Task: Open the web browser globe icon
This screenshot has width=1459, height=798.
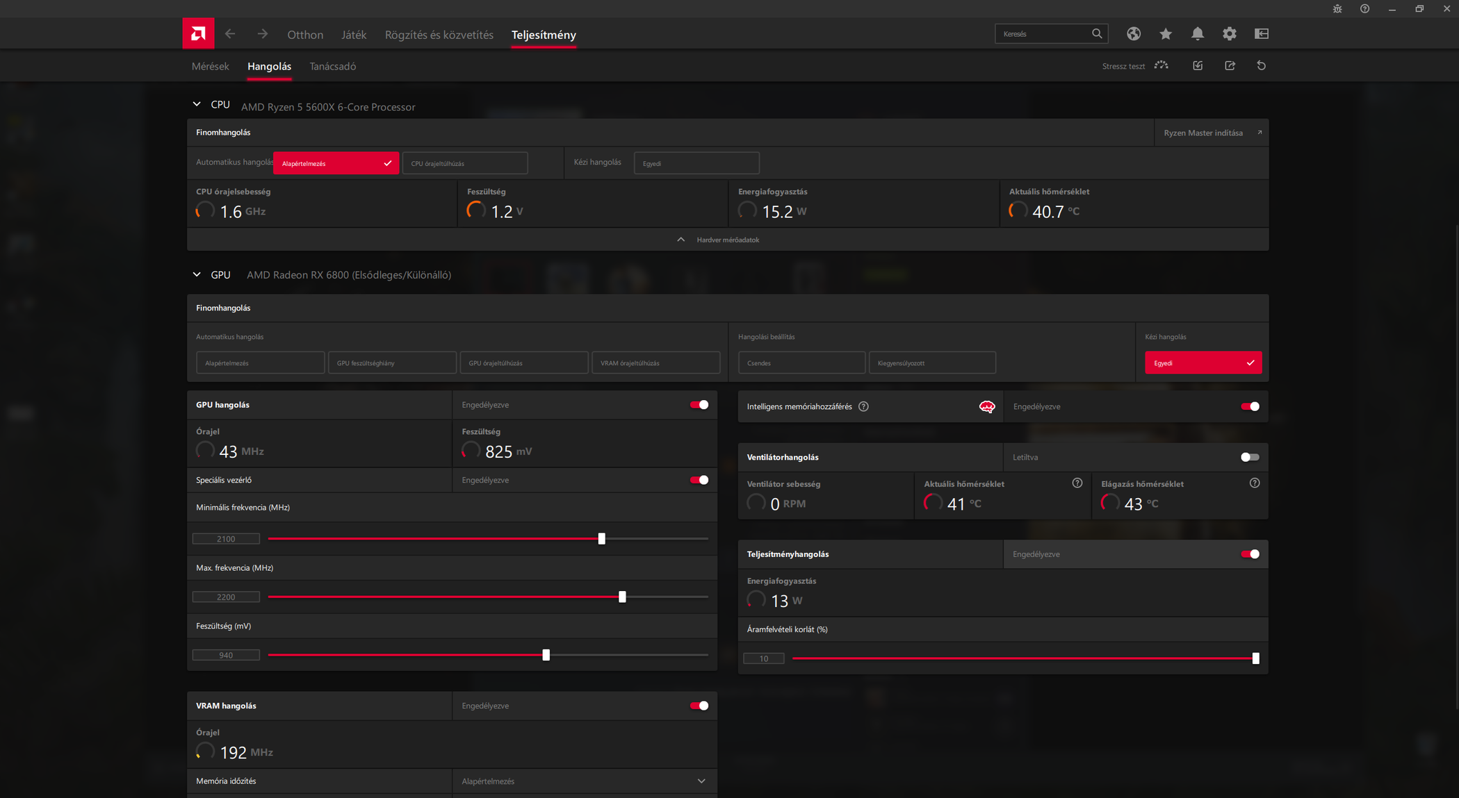Action: coord(1134,33)
